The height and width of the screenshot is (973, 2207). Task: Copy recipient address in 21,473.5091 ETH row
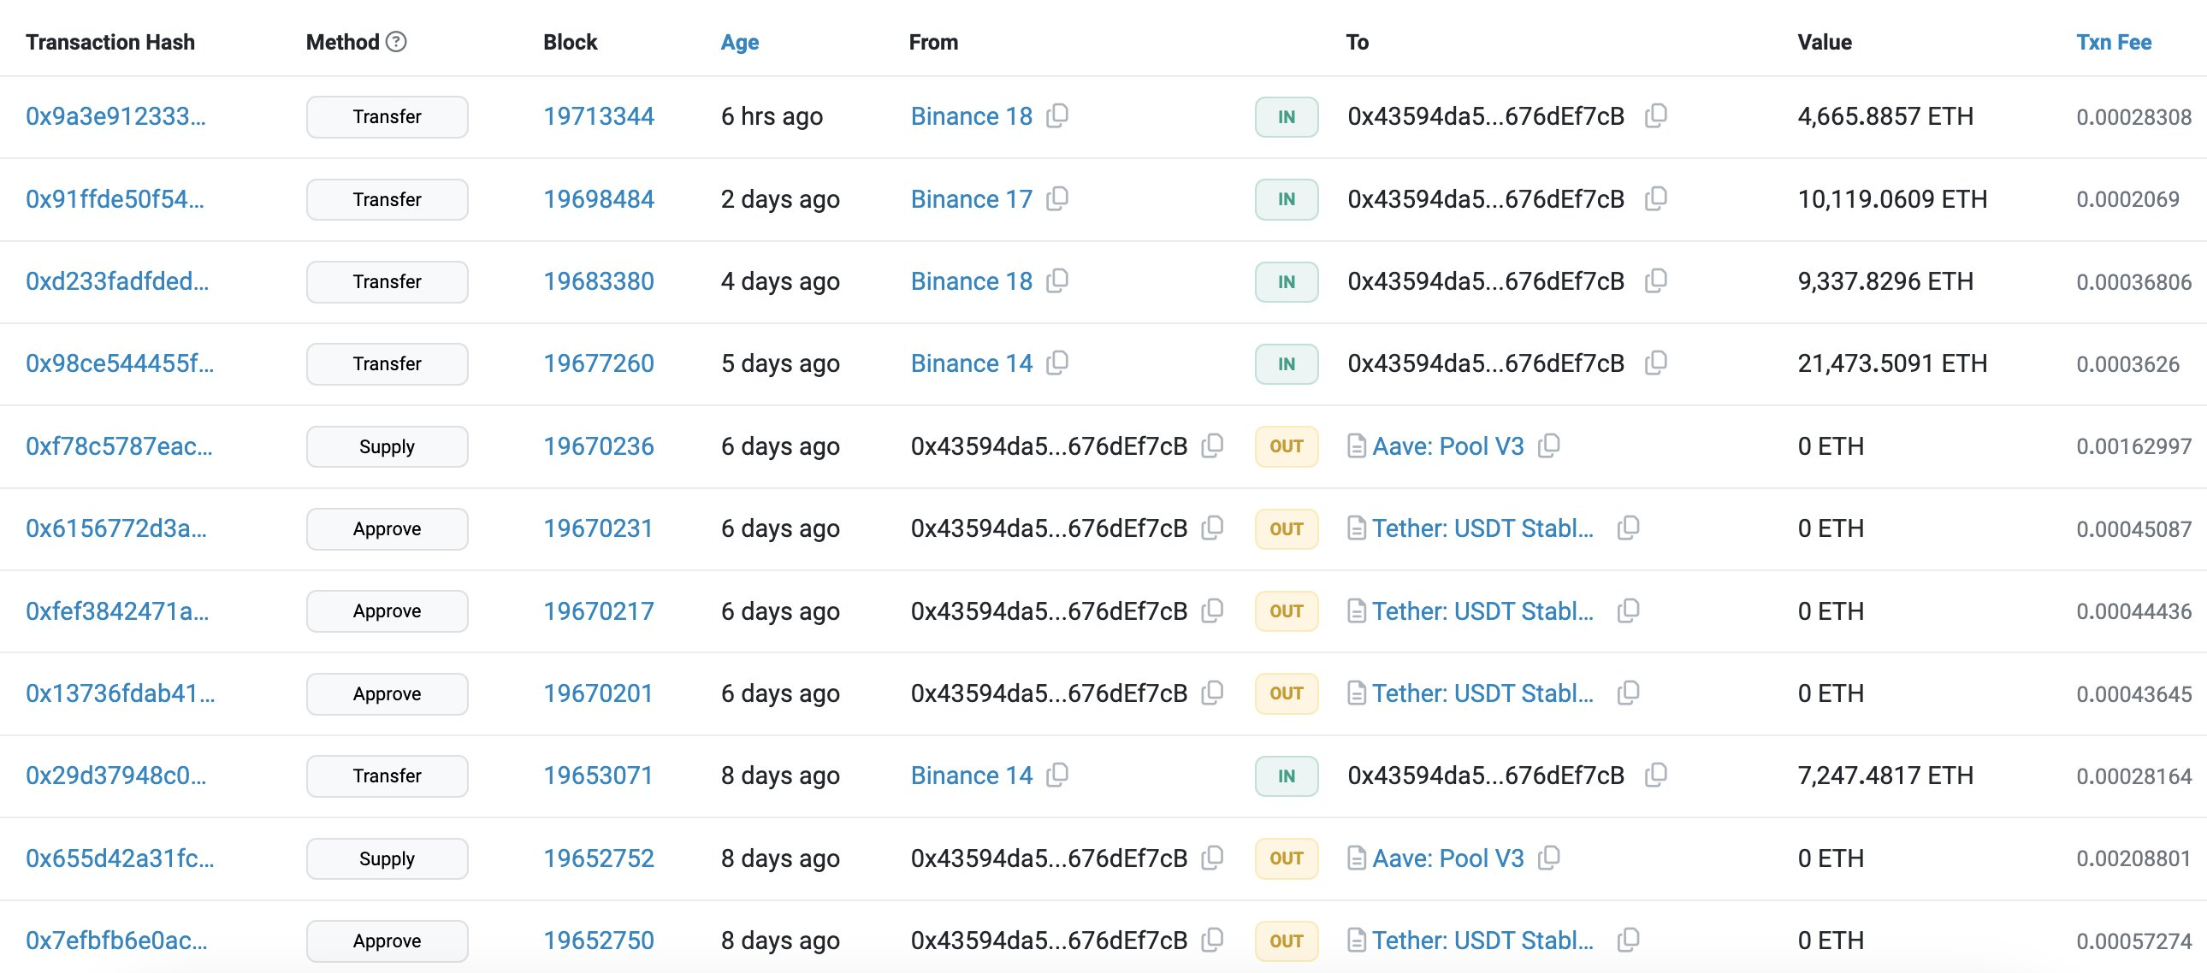[1656, 363]
